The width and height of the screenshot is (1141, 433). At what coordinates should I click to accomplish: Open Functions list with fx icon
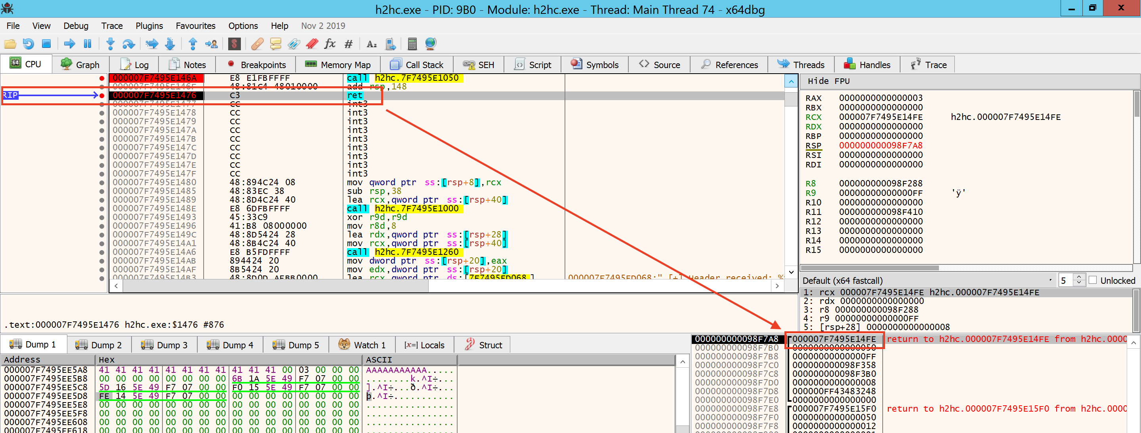coord(330,44)
